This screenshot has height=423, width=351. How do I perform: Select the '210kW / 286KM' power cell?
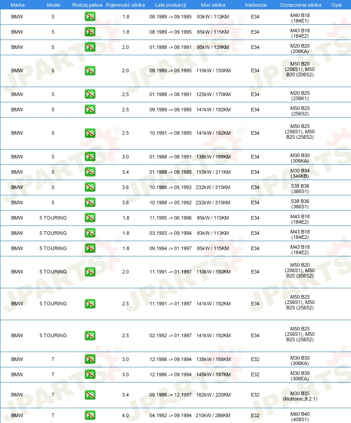tap(213, 415)
